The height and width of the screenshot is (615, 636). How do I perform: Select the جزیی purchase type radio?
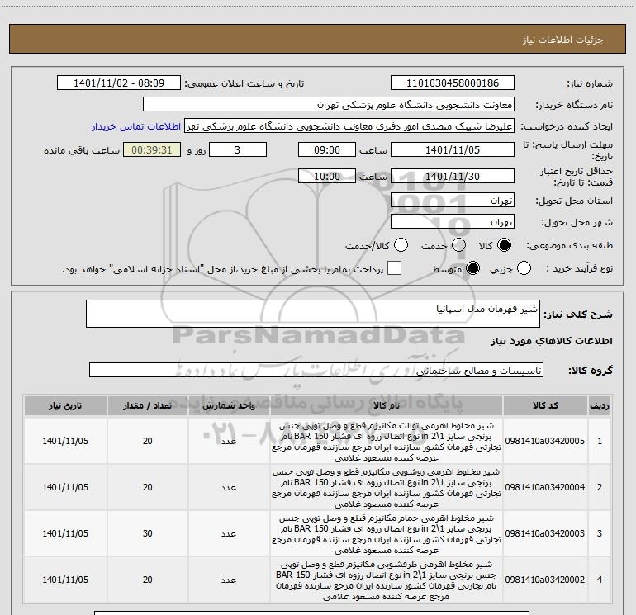524,268
